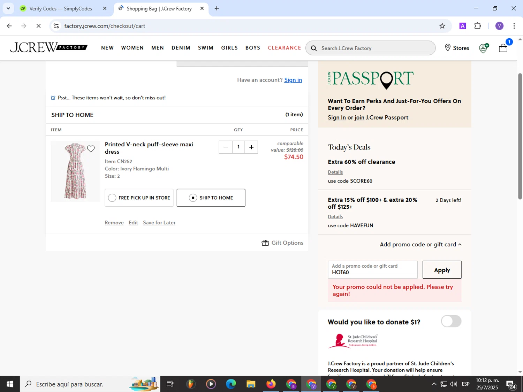Show hidden system tray icons

[434, 384]
